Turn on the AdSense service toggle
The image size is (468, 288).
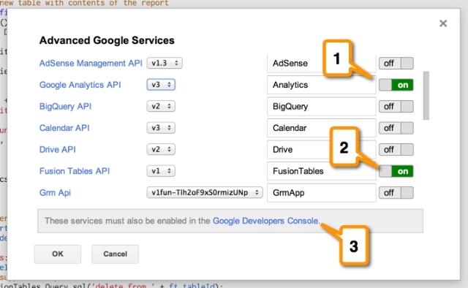(x=396, y=64)
